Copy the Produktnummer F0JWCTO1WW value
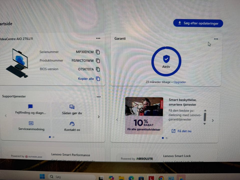240x180 pixels. point(98,61)
